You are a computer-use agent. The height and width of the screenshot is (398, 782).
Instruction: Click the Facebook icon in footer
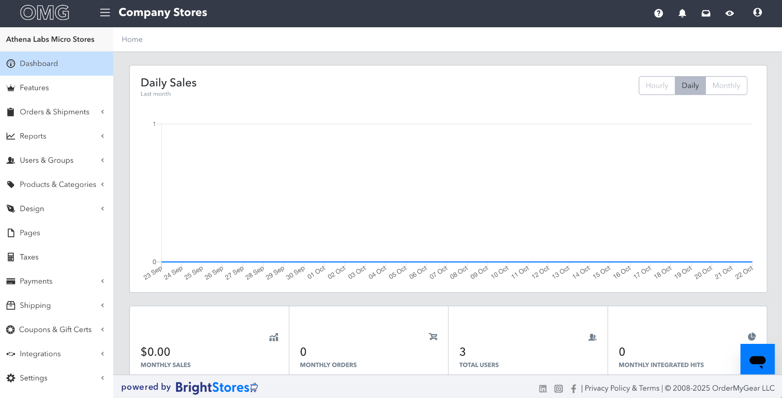pyautogui.click(x=573, y=389)
